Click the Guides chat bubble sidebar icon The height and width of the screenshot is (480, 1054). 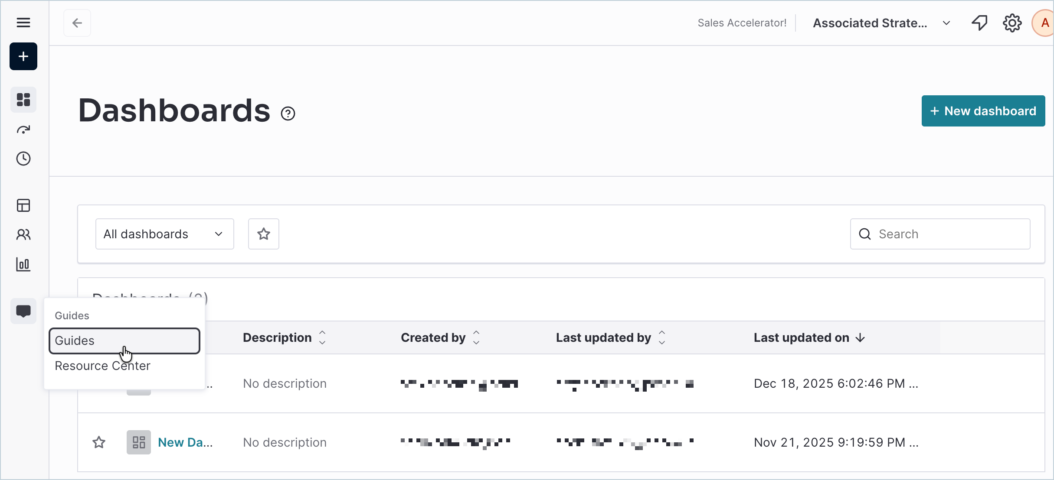pos(23,311)
